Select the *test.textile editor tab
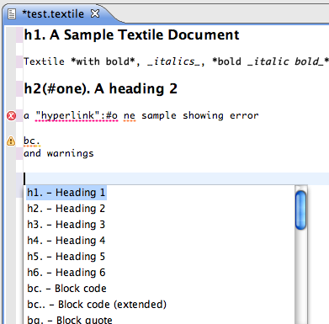Viewport: 329px width, 324px height. pos(53,13)
